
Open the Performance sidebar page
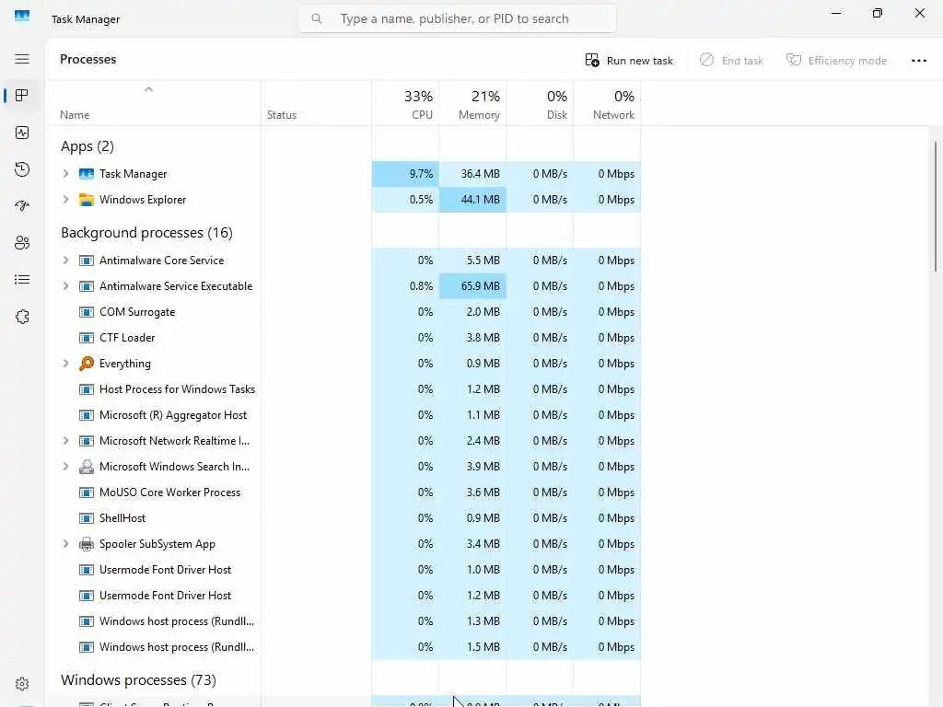(x=22, y=133)
